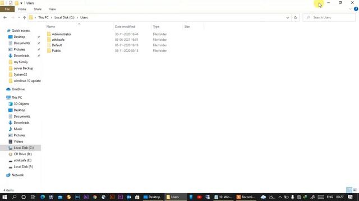Launch Premiere Pro from taskbar

pos(121,197)
